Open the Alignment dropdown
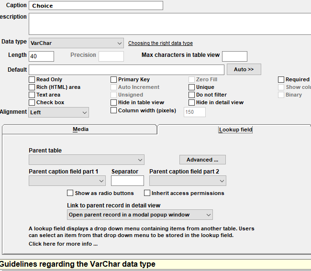The image size is (311, 271). click(58, 112)
